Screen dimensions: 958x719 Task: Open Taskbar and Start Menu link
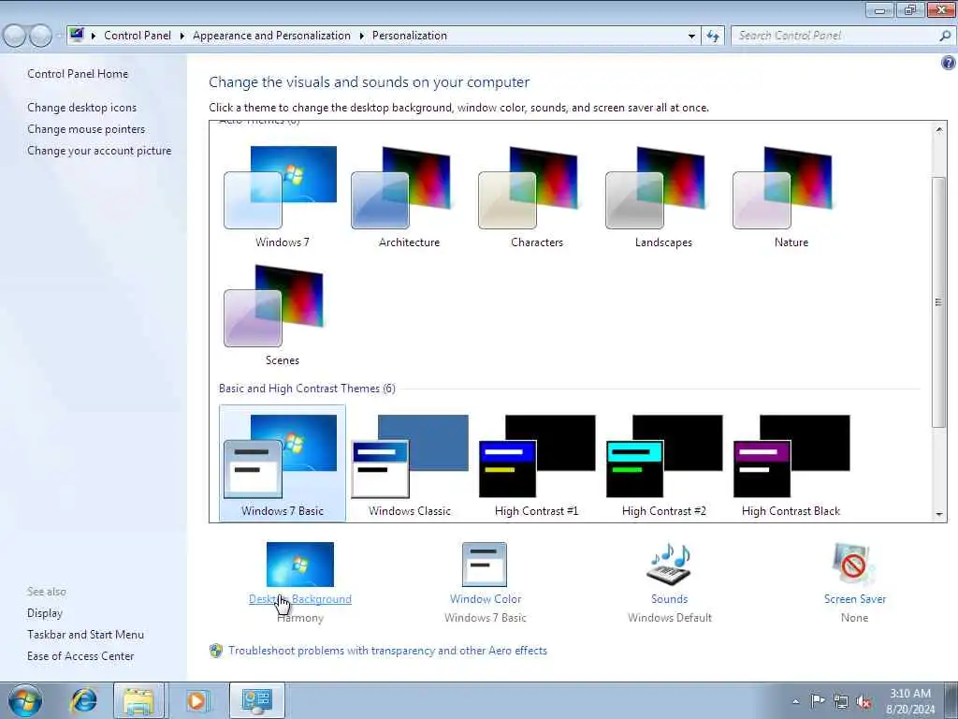(85, 635)
